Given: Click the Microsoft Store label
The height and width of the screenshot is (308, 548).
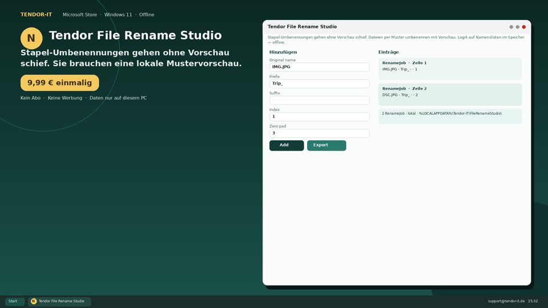Looking at the screenshot, I should pyautogui.click(x=80, y=15).
